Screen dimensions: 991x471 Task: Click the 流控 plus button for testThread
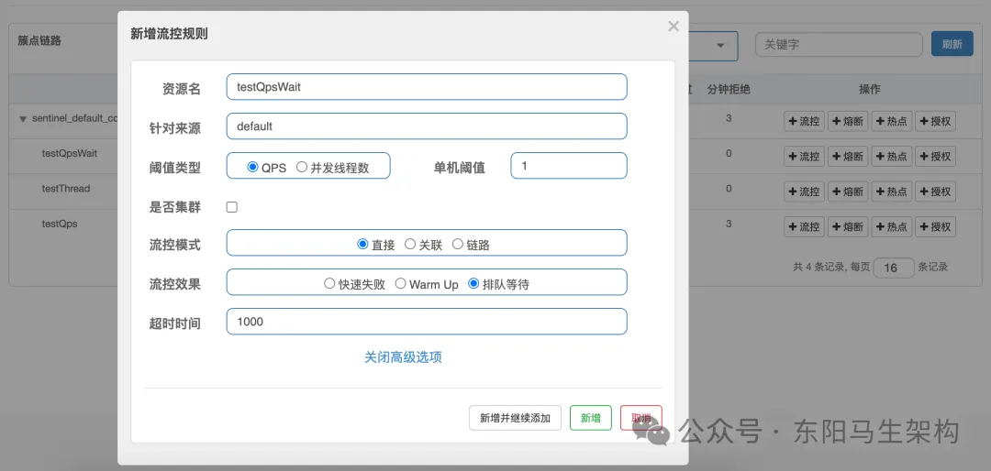point(804,192)
